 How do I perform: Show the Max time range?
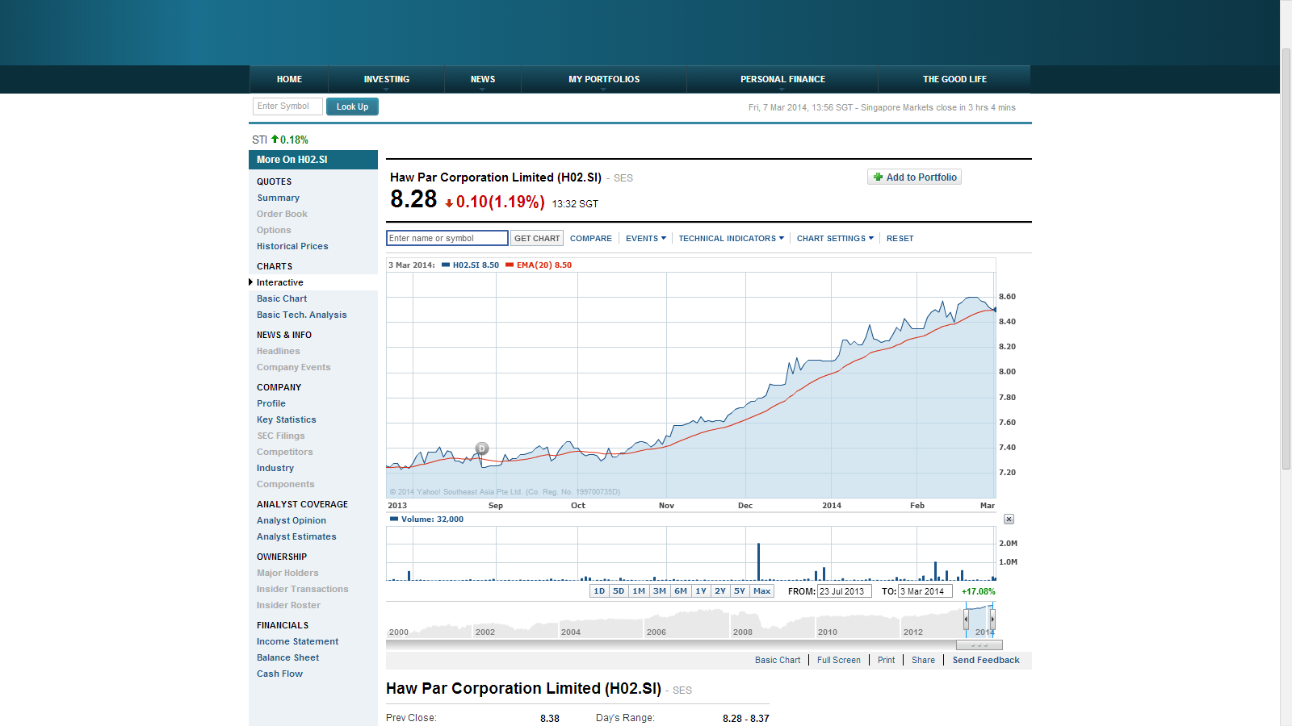(762, 591)
